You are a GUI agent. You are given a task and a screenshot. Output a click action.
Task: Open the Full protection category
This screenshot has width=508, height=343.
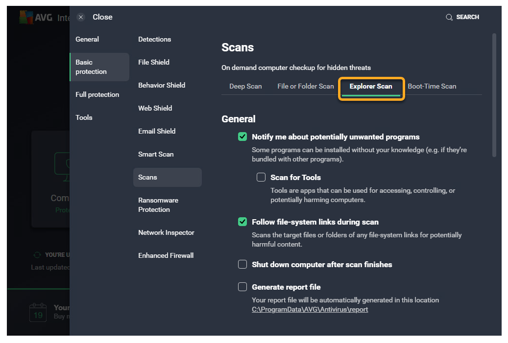[x=97, y=94]
